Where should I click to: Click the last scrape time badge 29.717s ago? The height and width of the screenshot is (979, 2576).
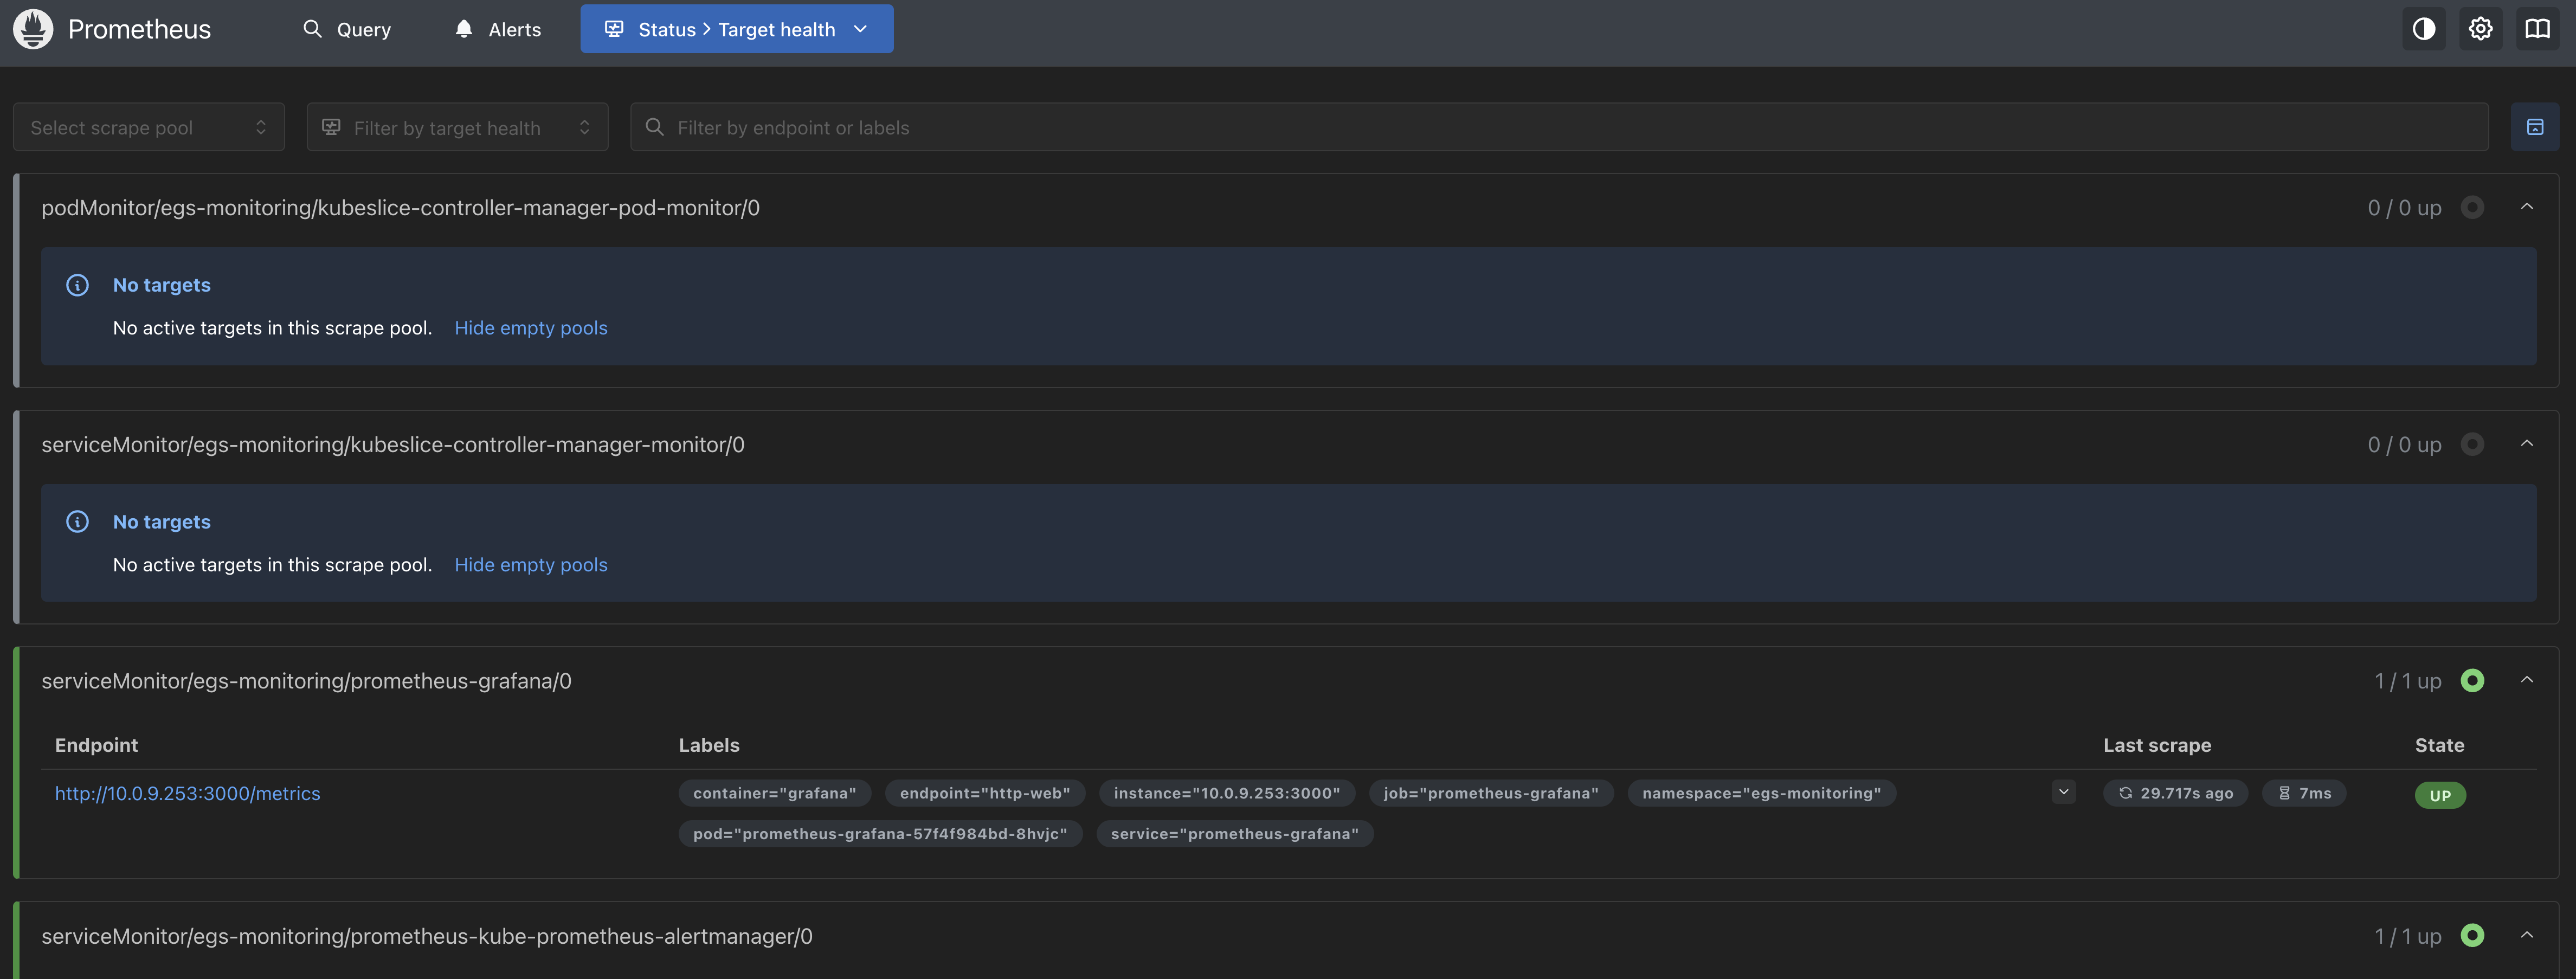(x=2175, y=793)
